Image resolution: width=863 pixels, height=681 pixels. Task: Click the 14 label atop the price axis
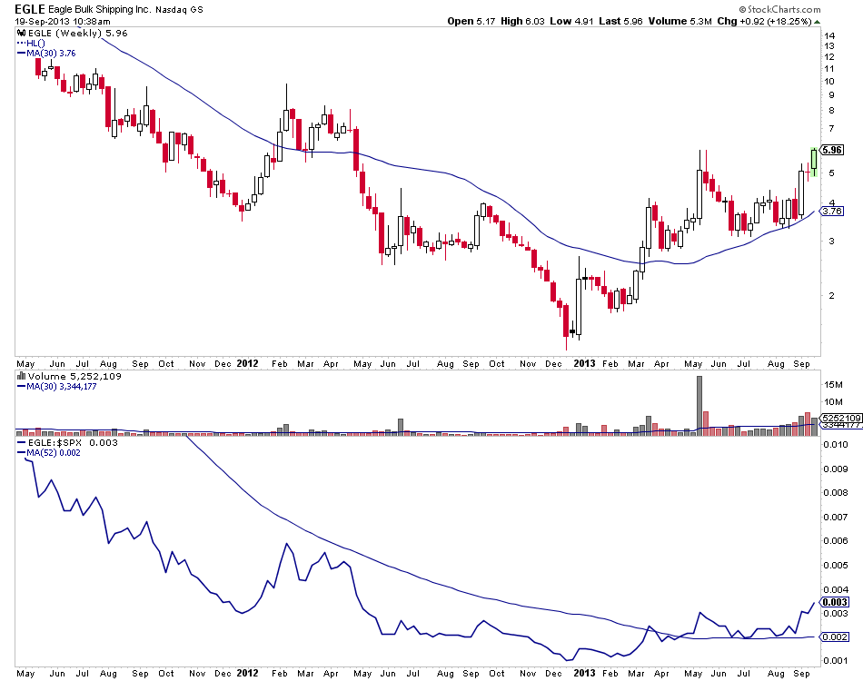point(829,35)
